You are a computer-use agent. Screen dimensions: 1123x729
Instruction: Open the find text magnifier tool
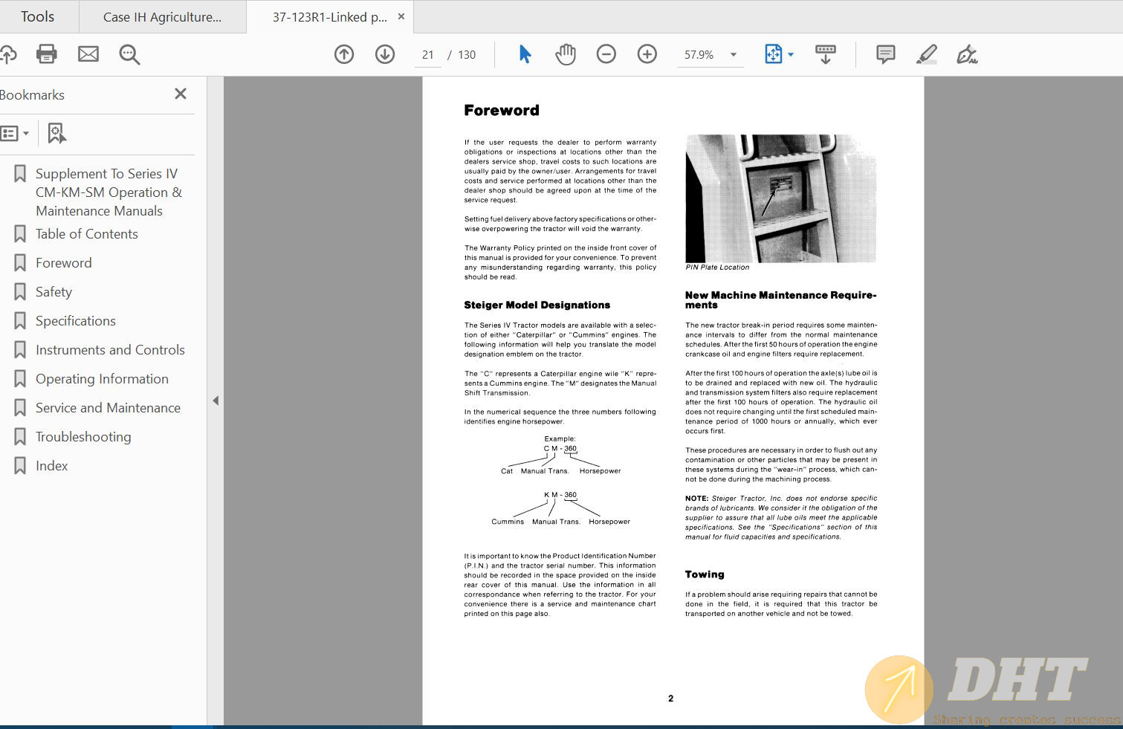point(129,54)
